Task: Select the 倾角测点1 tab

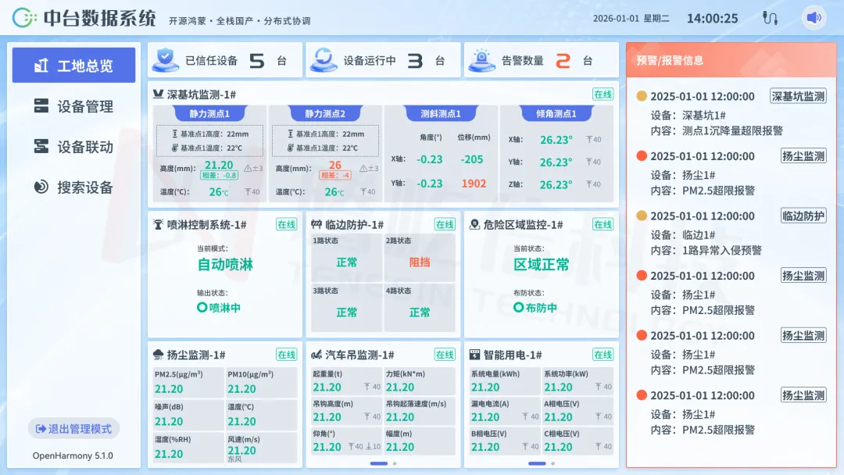Action: click(556, 113)
